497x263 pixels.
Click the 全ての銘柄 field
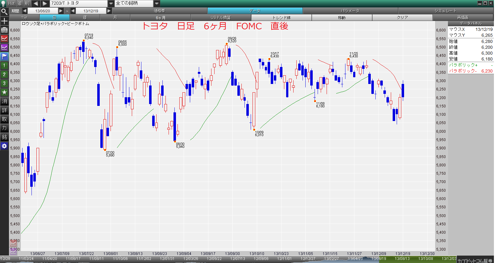click(134, 3)
